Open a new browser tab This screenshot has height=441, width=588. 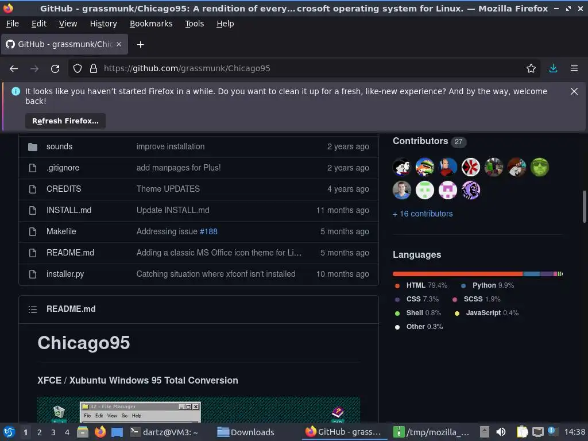(140, 45)
